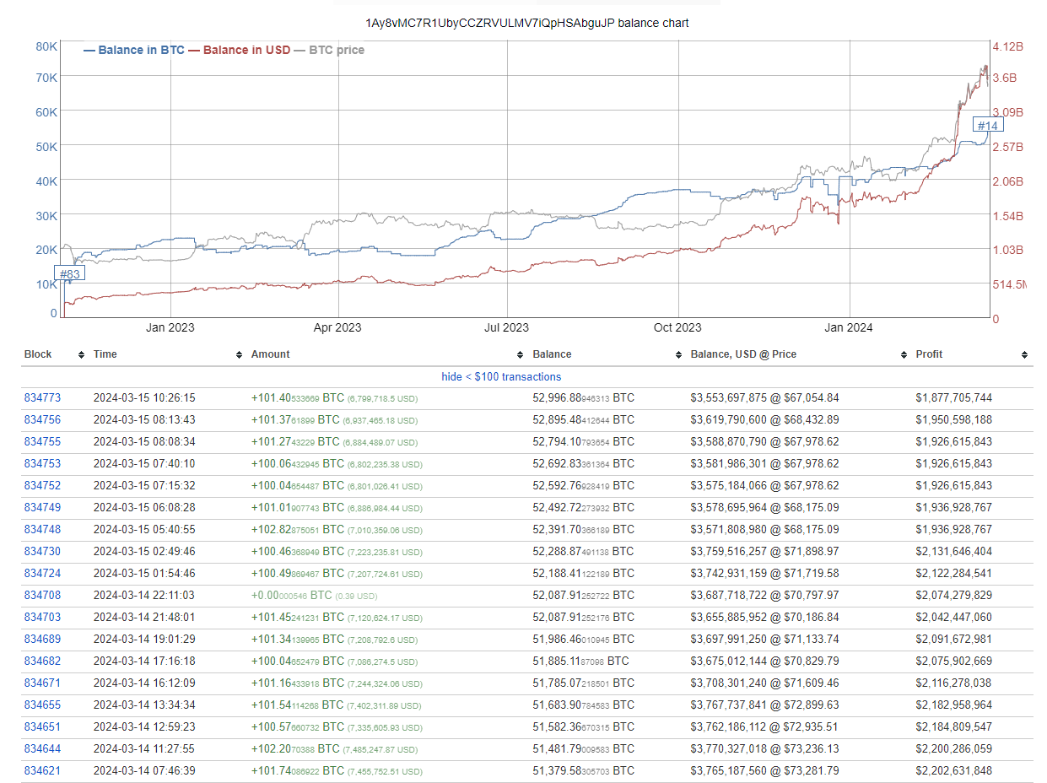Sort by Balance, USD @ Price arrows
Viewport: 1047px width, 783px height.
coord(904,355)
